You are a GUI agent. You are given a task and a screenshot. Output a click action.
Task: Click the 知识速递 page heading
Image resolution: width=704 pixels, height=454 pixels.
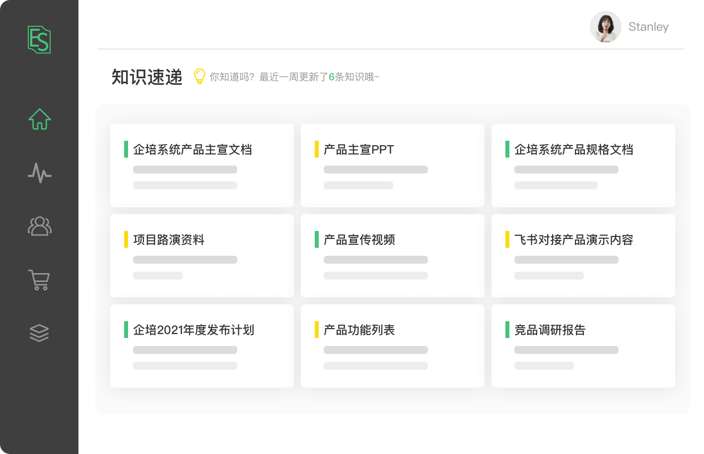click(x=146, y=77)
